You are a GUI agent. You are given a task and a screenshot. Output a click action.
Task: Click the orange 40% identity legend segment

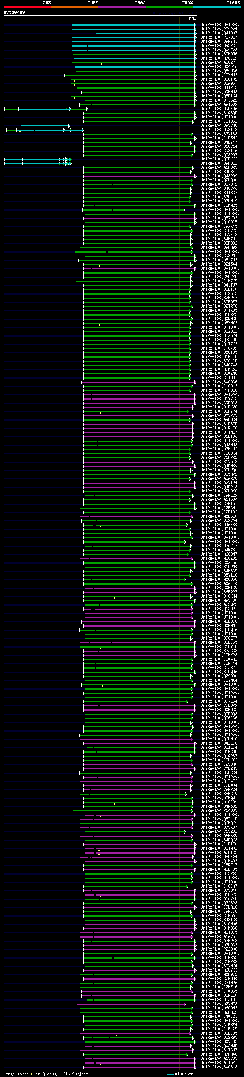tap(75, 7)
